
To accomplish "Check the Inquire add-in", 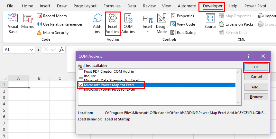I will point(81,76).
